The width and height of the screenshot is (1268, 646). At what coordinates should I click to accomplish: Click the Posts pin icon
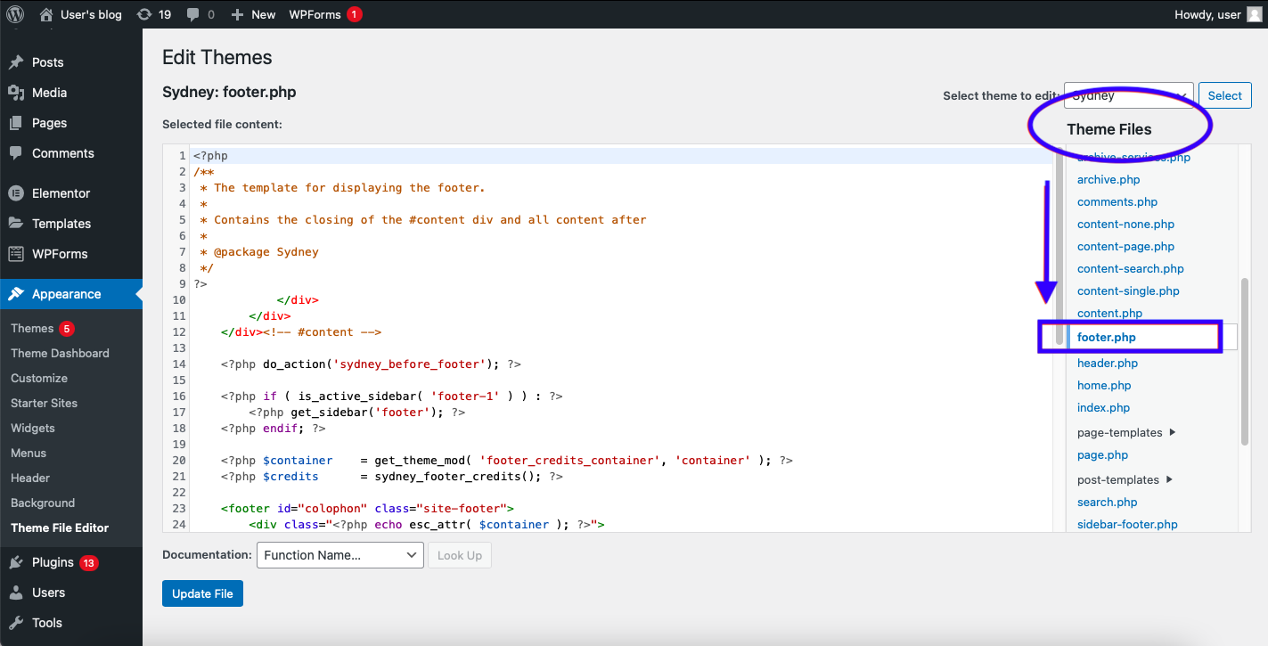(16, 62)
